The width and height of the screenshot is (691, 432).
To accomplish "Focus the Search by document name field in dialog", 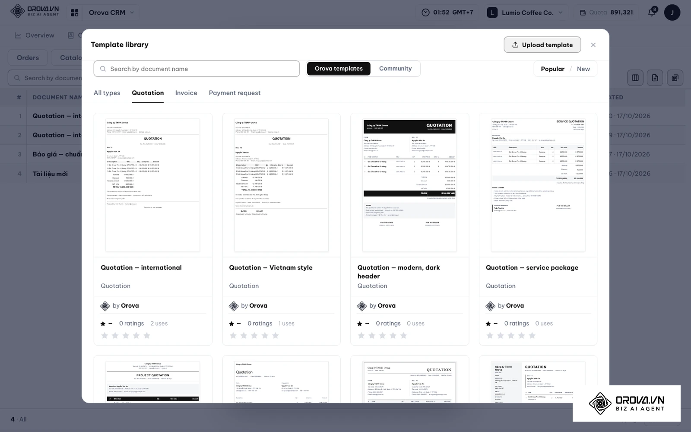I will 197,69.
